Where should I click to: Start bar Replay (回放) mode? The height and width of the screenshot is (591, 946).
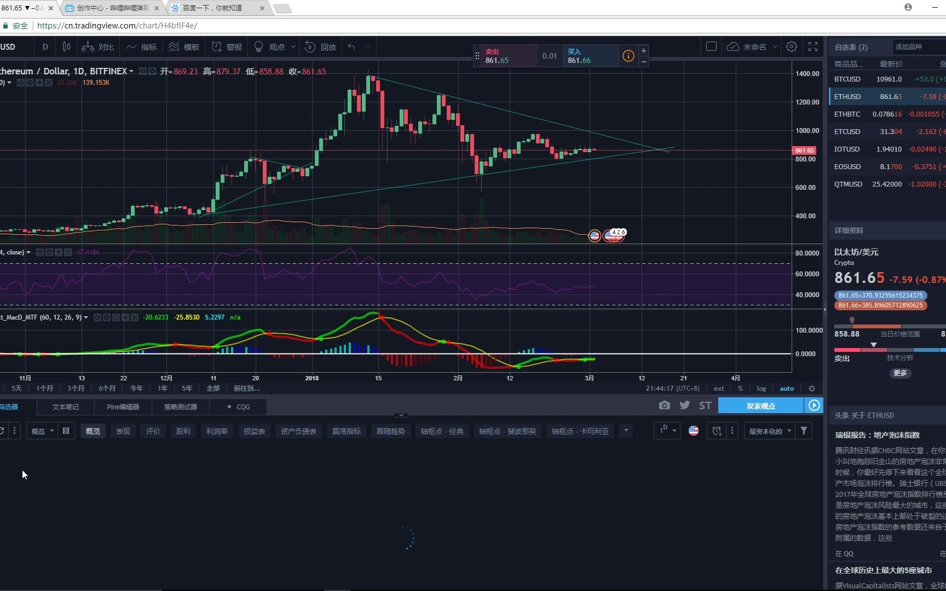coord(321,47)
